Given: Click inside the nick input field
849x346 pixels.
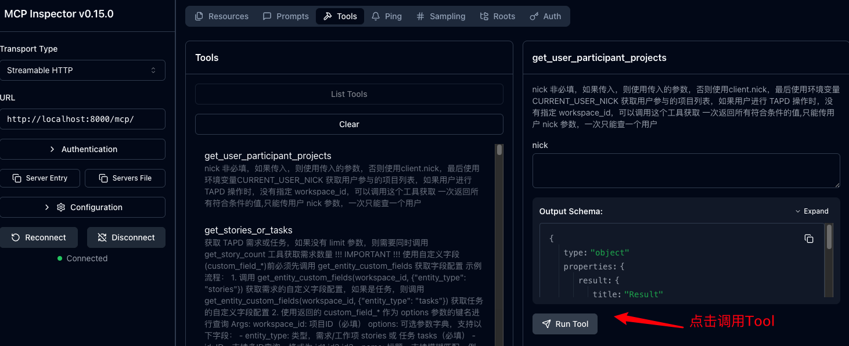Looking at the screenshot, I should click(x=685, y=170).
